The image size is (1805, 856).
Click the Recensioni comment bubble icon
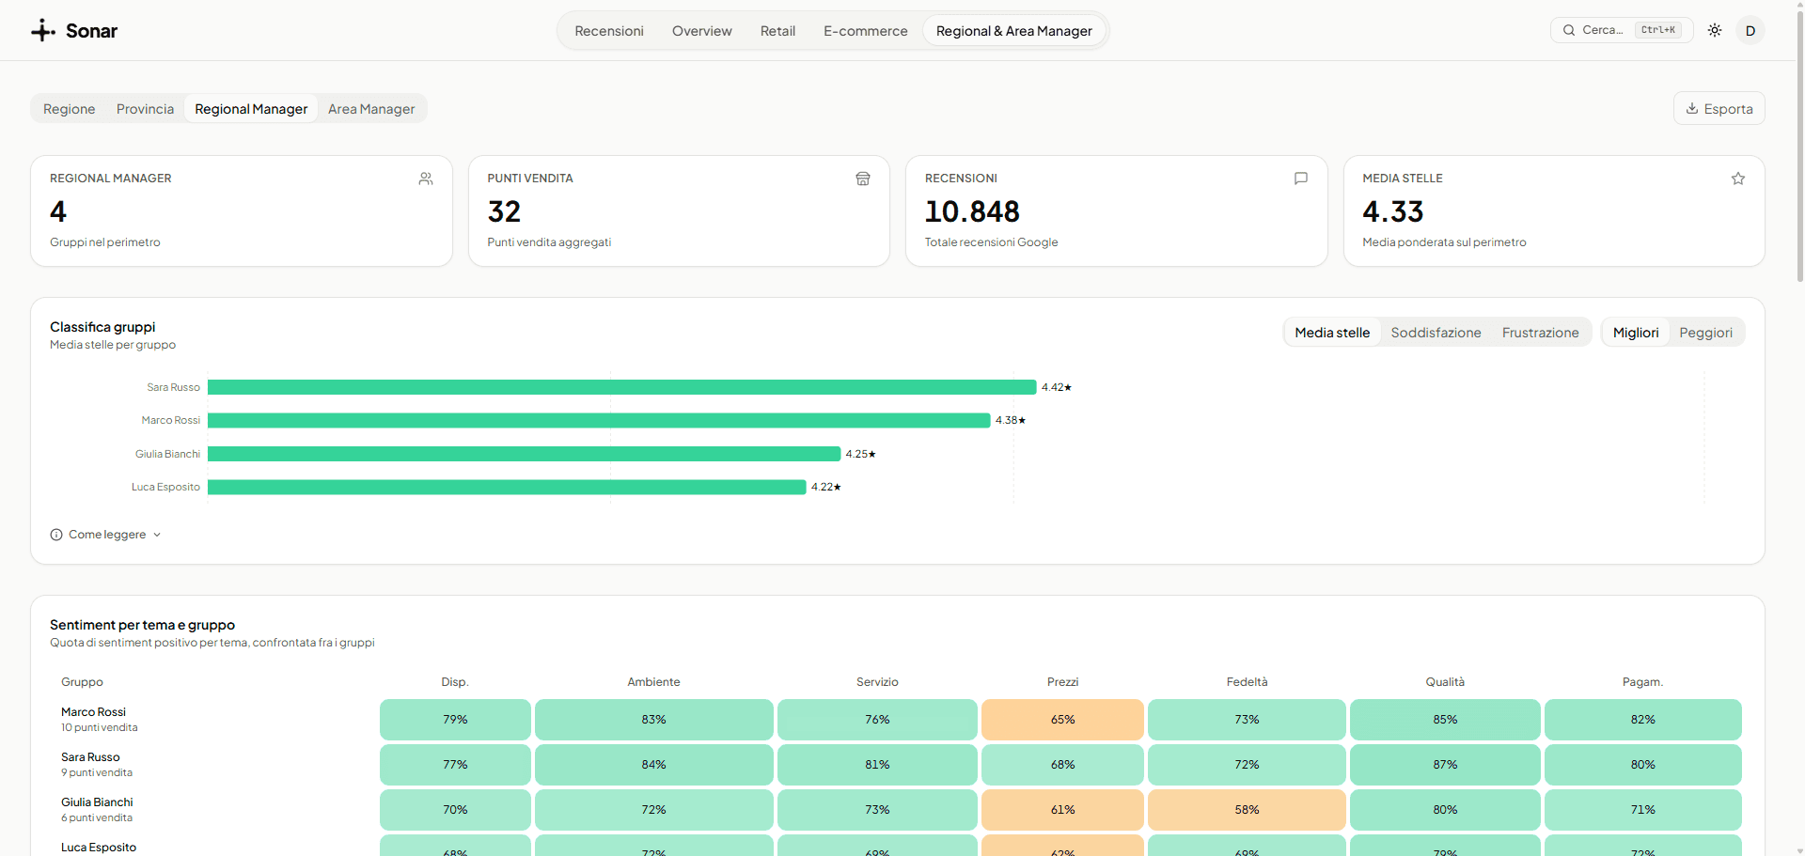pos(1301,179)
